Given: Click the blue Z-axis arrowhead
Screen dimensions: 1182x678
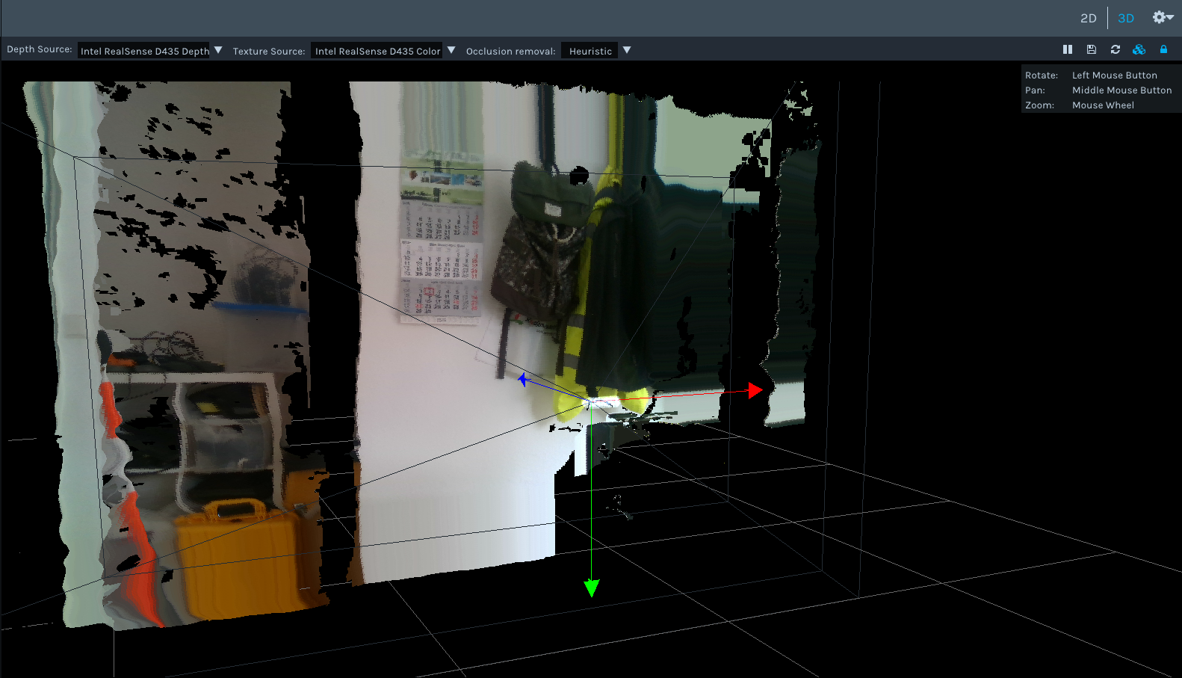Looking at the screenshot, I should [523, 380].
